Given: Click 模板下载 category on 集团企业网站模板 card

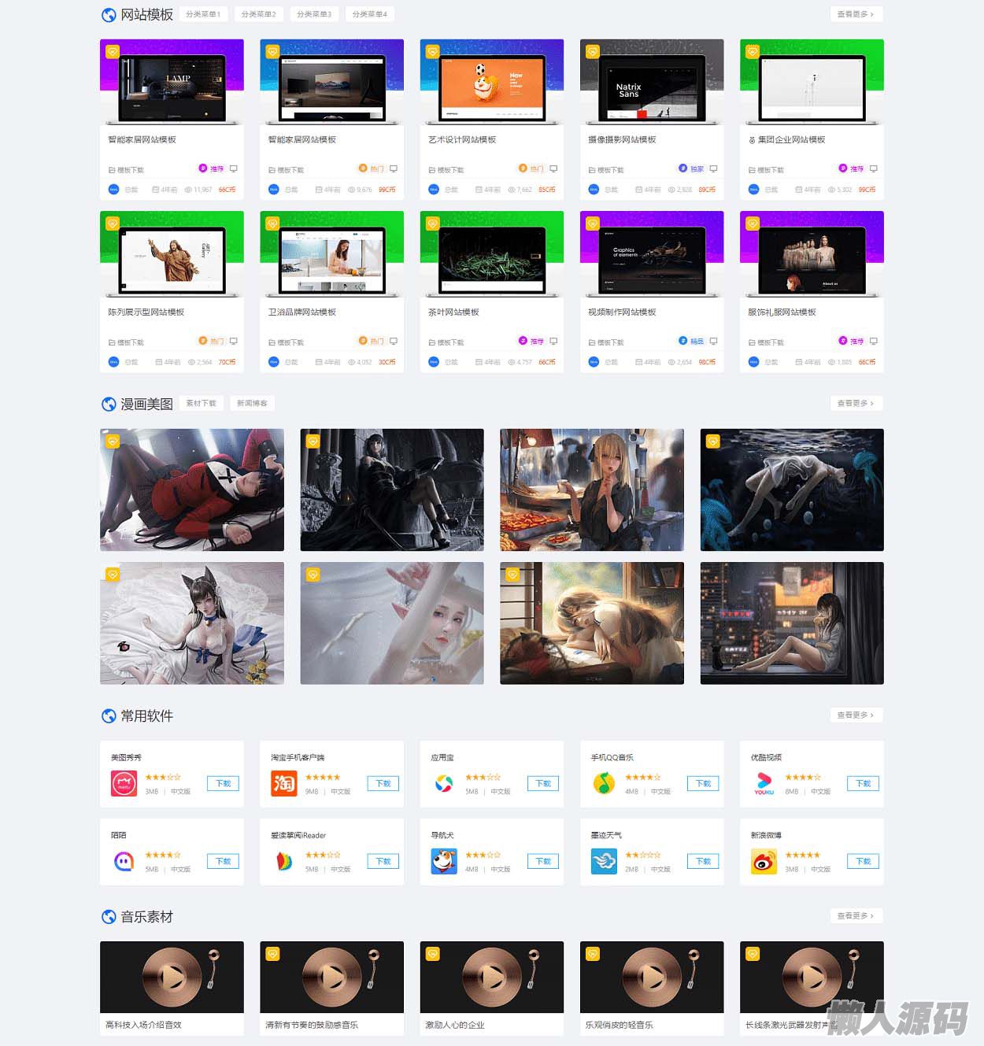Looking at the screenshot, I should tap(764, 170).
